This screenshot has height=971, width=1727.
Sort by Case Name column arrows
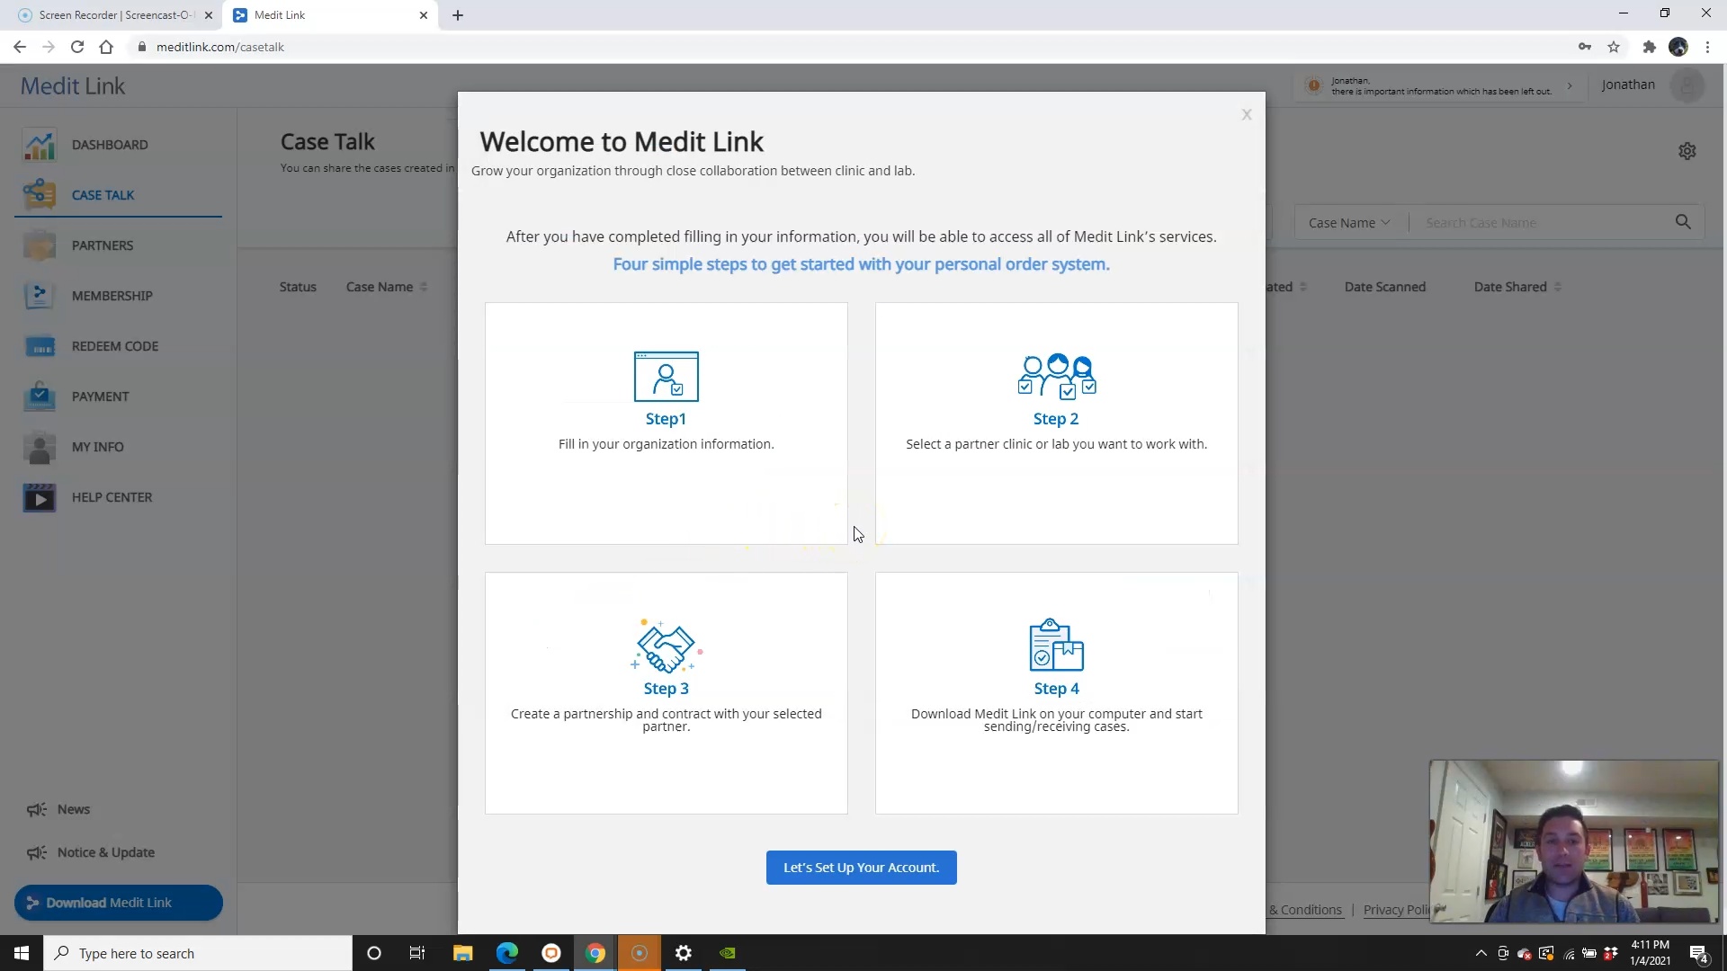424,287
